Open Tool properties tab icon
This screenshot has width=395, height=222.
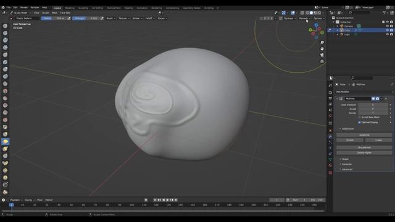(330, 86)
